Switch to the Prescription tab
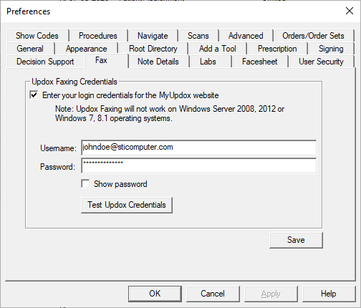 coord(277,49)
